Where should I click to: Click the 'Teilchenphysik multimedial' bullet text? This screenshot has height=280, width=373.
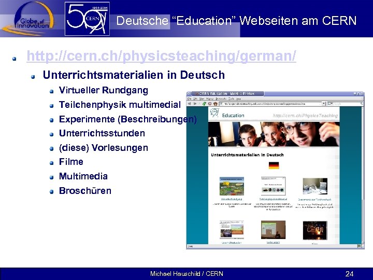pyautogui.click(x=120, y=105)
